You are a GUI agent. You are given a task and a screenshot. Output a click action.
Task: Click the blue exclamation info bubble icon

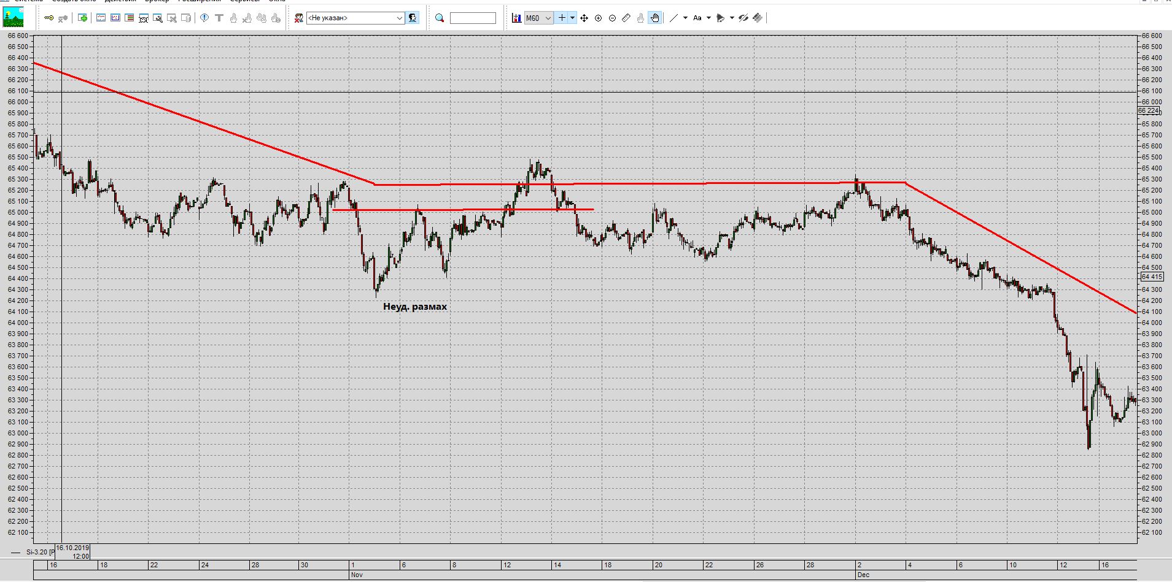pos(205,18)
